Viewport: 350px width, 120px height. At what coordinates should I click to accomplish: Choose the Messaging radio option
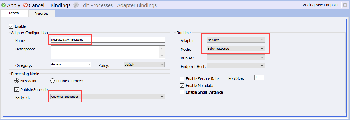coord(16,81)
